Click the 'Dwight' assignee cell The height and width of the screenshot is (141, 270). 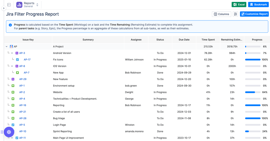click(129, 92)
